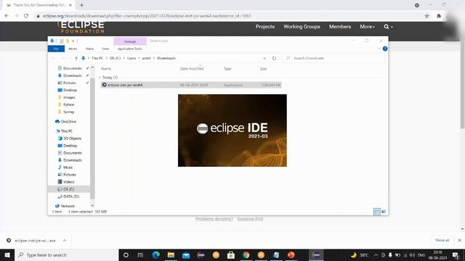Go back in the Chrome browser
Viewport: 465px width, 261px height.
(x=7, y=16)
